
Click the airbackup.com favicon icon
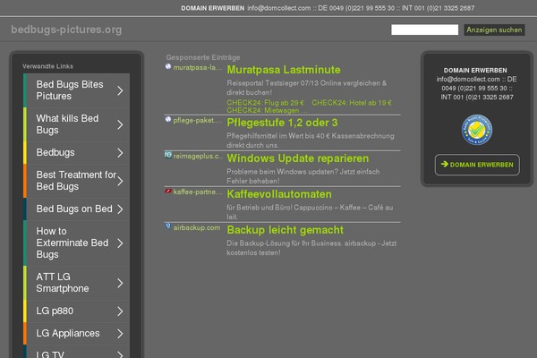click(168, 226)
